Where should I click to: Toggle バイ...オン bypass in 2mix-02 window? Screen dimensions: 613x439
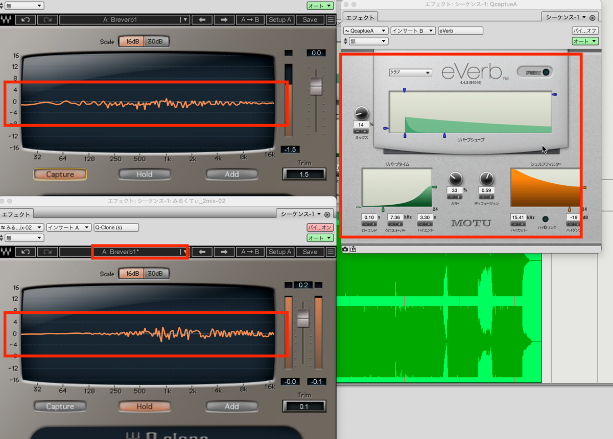tap(320, 228)
